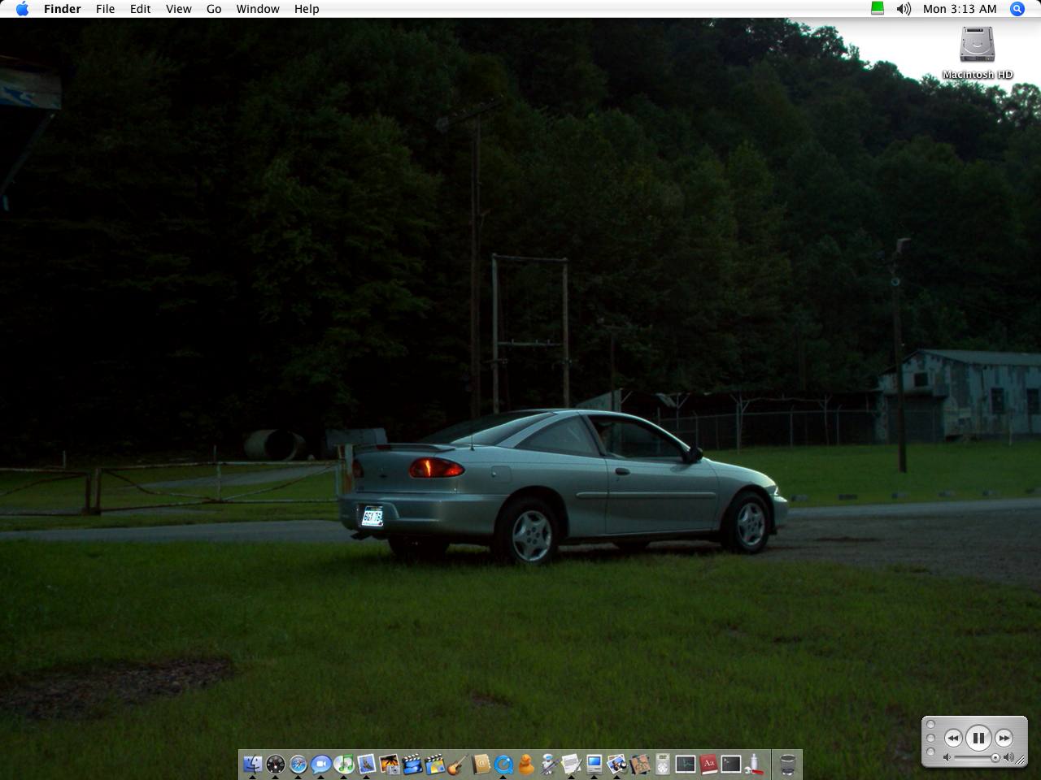Open the Dictionary app in Dock
The image size is (1041, 780).
[708, 765]
